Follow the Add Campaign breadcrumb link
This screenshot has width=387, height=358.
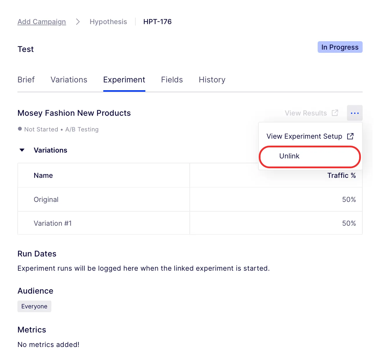[42, 22]
